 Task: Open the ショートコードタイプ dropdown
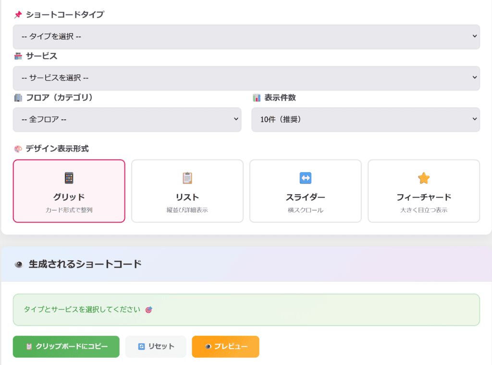click(246, 37)
